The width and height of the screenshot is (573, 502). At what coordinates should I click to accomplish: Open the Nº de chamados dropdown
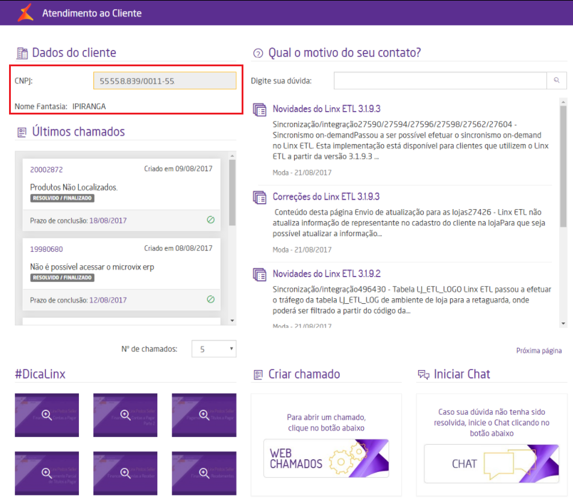214,349
